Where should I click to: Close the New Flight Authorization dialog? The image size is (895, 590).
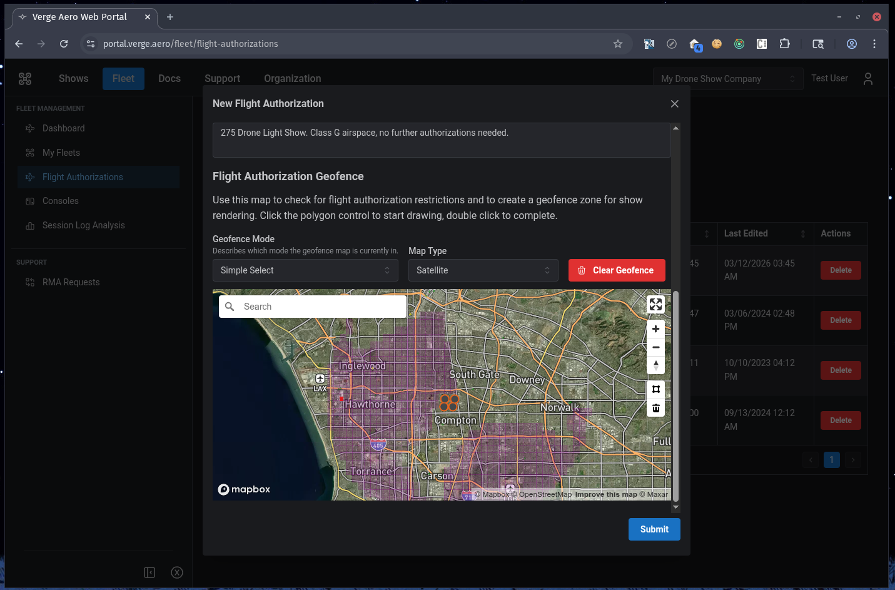tap(674, 104)
